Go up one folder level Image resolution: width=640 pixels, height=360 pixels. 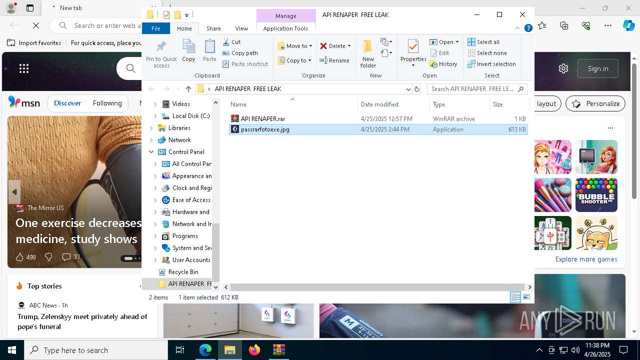pos(188,89)
